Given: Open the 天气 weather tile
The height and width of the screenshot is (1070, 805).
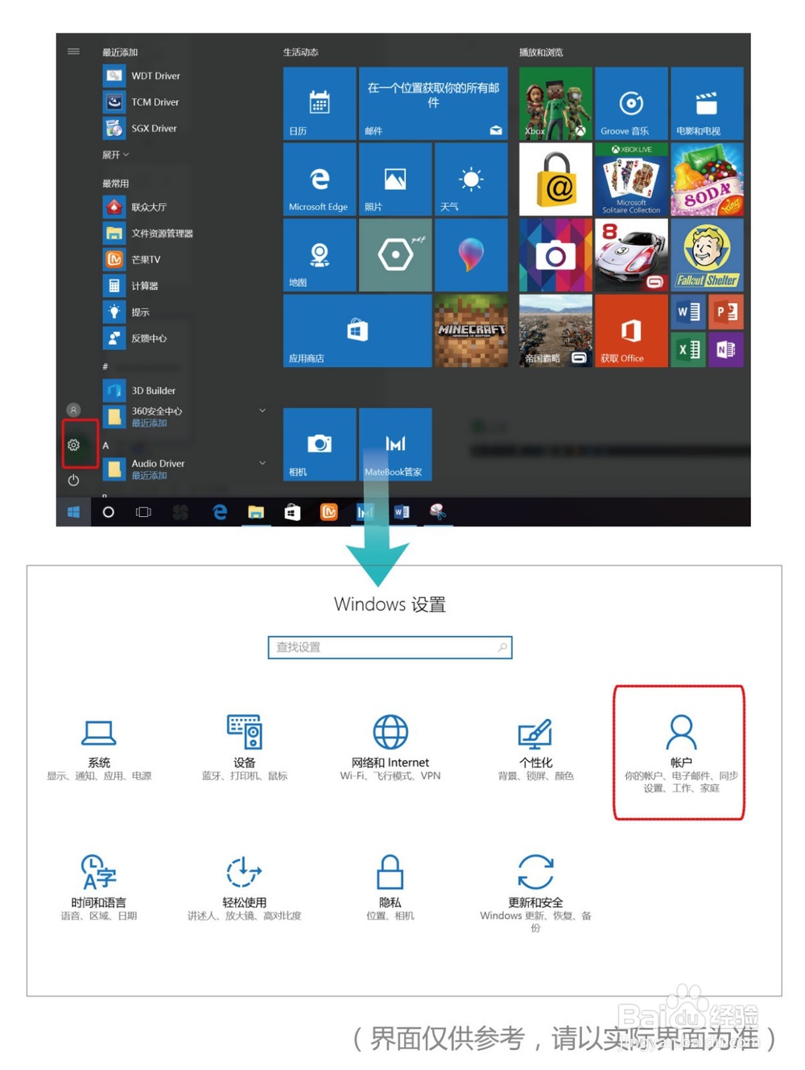Looking at the screenshot, I should click(471, 180).
